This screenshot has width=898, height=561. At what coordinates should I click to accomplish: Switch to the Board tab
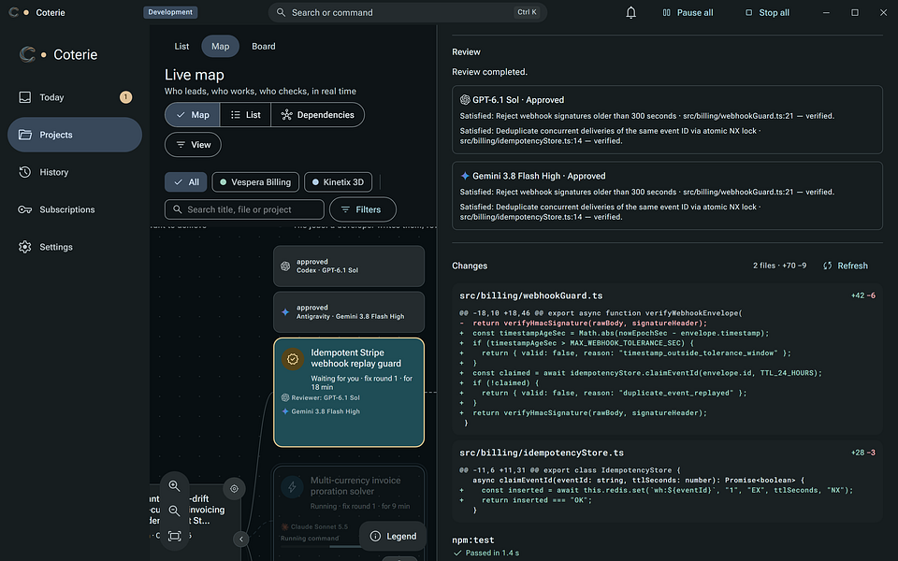[264, 47]
